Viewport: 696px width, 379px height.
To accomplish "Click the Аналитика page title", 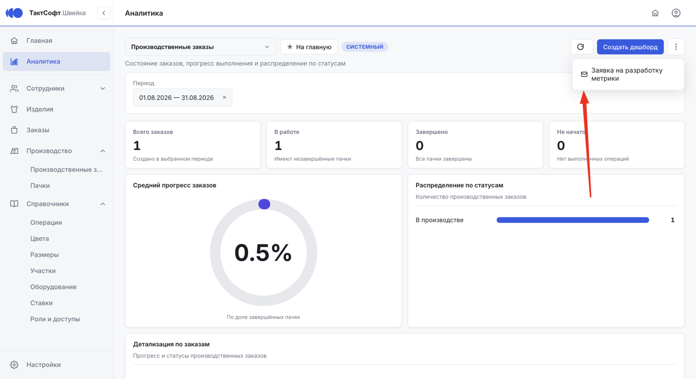I will click(x=144, y=13).
